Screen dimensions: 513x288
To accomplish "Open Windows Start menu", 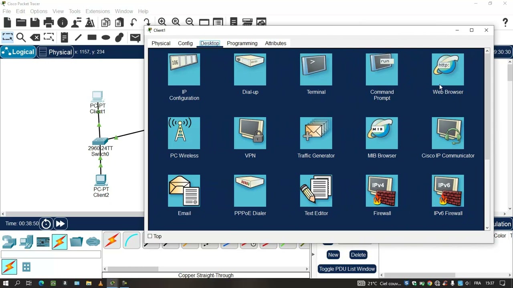I will [x=6, y=283].
